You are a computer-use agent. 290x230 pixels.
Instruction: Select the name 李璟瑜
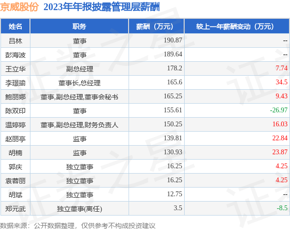(15, 83)
